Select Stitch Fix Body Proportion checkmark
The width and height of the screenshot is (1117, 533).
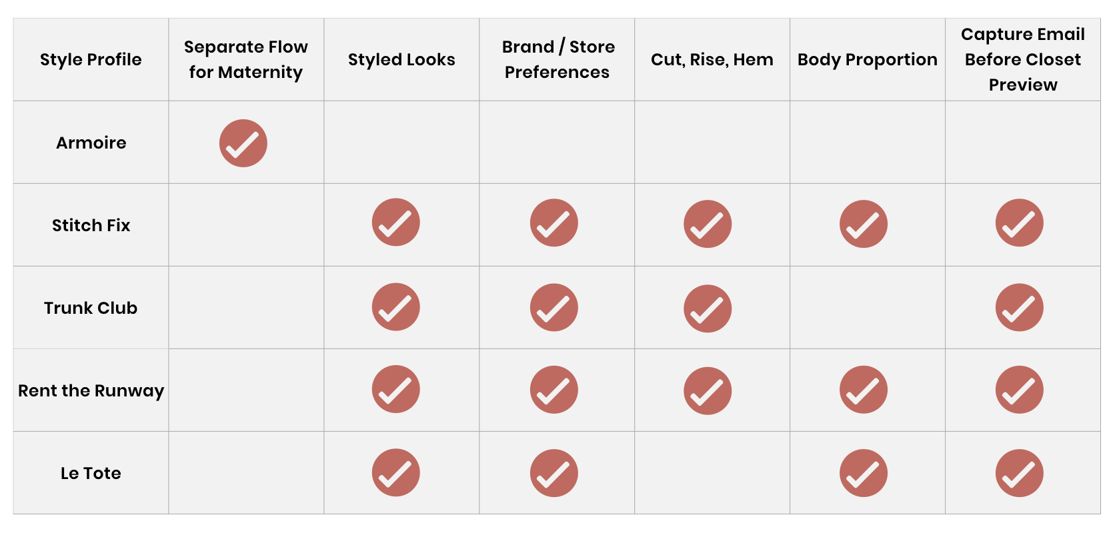[864, 224]
